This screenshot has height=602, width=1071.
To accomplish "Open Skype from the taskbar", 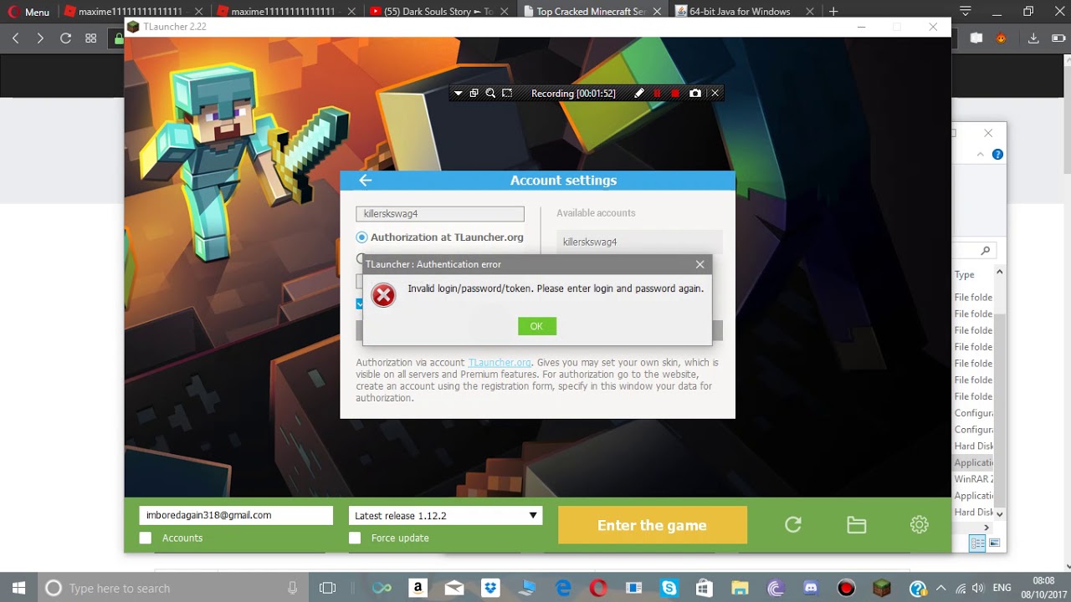I will (669, 588).
